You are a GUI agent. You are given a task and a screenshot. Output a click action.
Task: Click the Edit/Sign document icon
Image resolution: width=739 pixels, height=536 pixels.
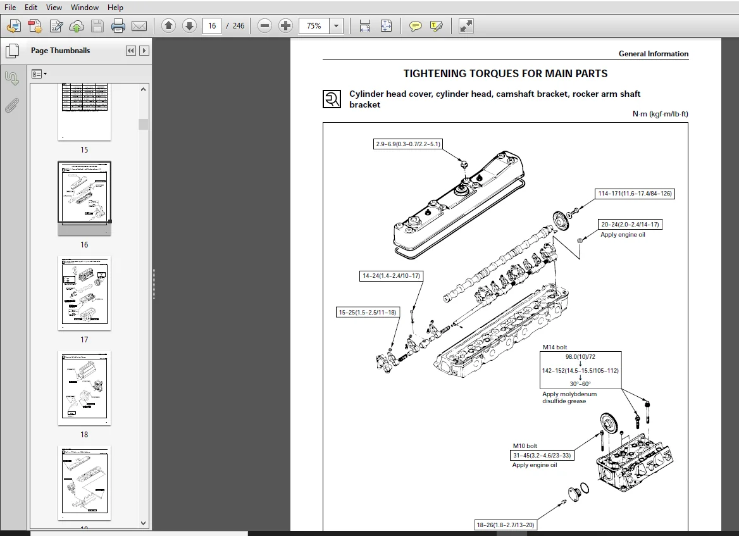click(56, 26)
